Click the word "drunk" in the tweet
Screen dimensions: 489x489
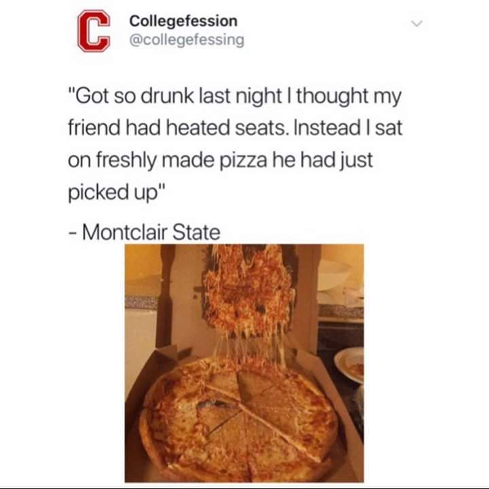tap(168, 96)
